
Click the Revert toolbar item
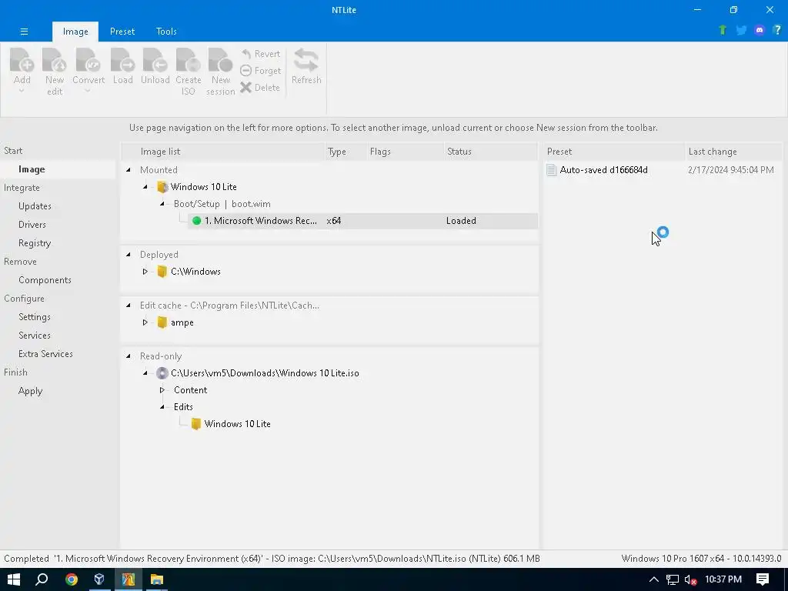pos(260,54)
